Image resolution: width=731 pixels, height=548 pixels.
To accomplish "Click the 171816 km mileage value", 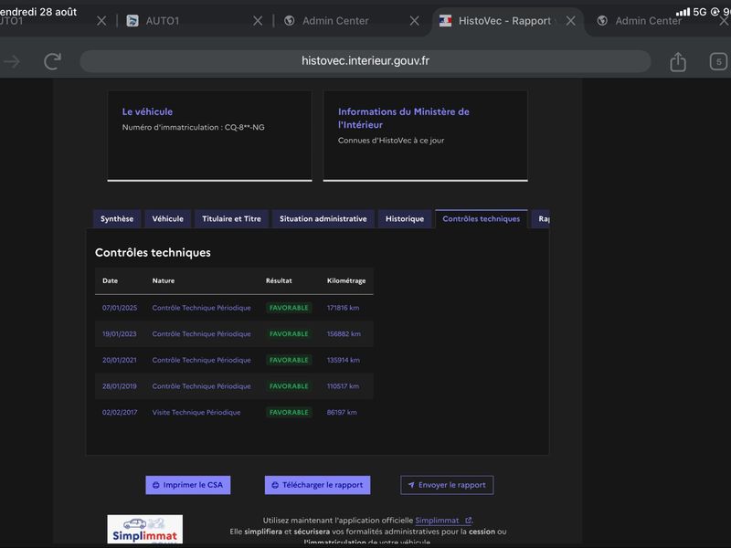I will [x=344, y=308].
